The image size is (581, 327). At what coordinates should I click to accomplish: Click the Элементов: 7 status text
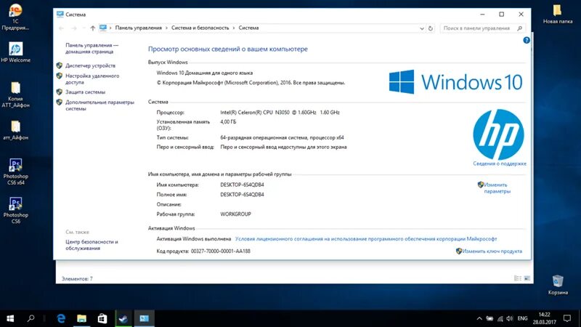(77, 278)
